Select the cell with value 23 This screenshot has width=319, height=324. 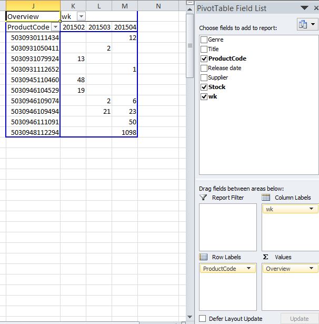[x=125, y=111]
